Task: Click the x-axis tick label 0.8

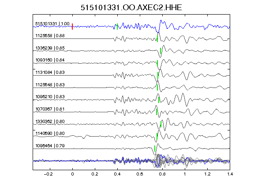Action: (x=162, y=174)
